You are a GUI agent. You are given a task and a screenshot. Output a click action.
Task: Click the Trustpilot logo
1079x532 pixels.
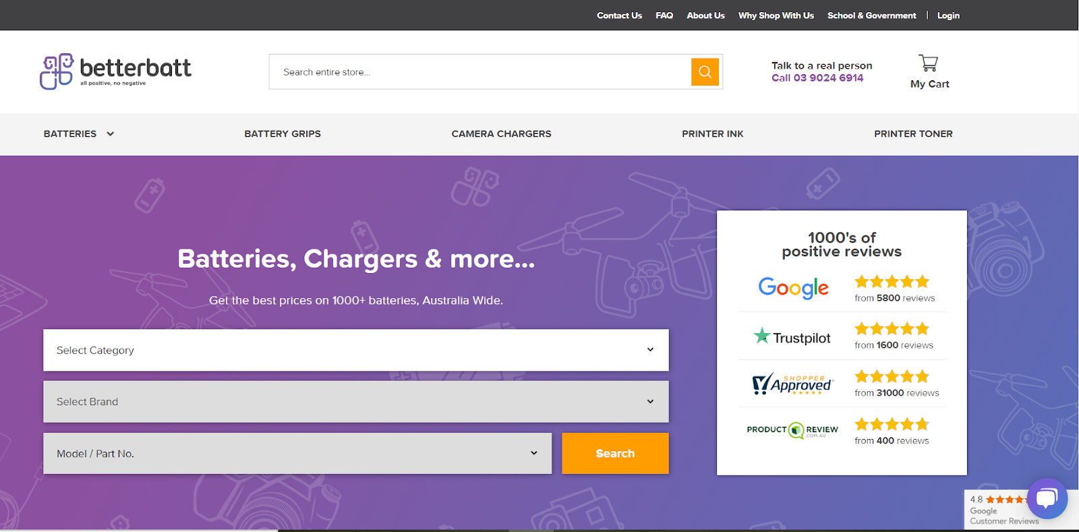coord(792,336)
